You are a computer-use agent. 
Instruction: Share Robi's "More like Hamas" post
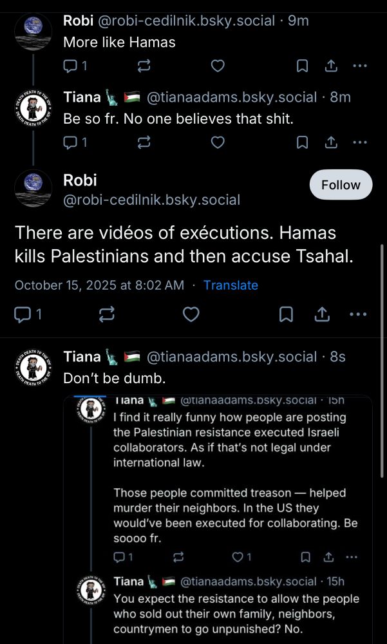coord(330,66)
